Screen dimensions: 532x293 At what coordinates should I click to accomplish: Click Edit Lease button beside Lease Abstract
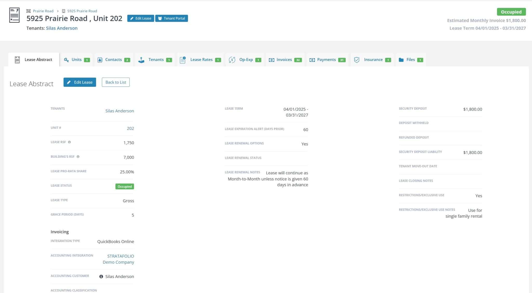tap(80, 82)
